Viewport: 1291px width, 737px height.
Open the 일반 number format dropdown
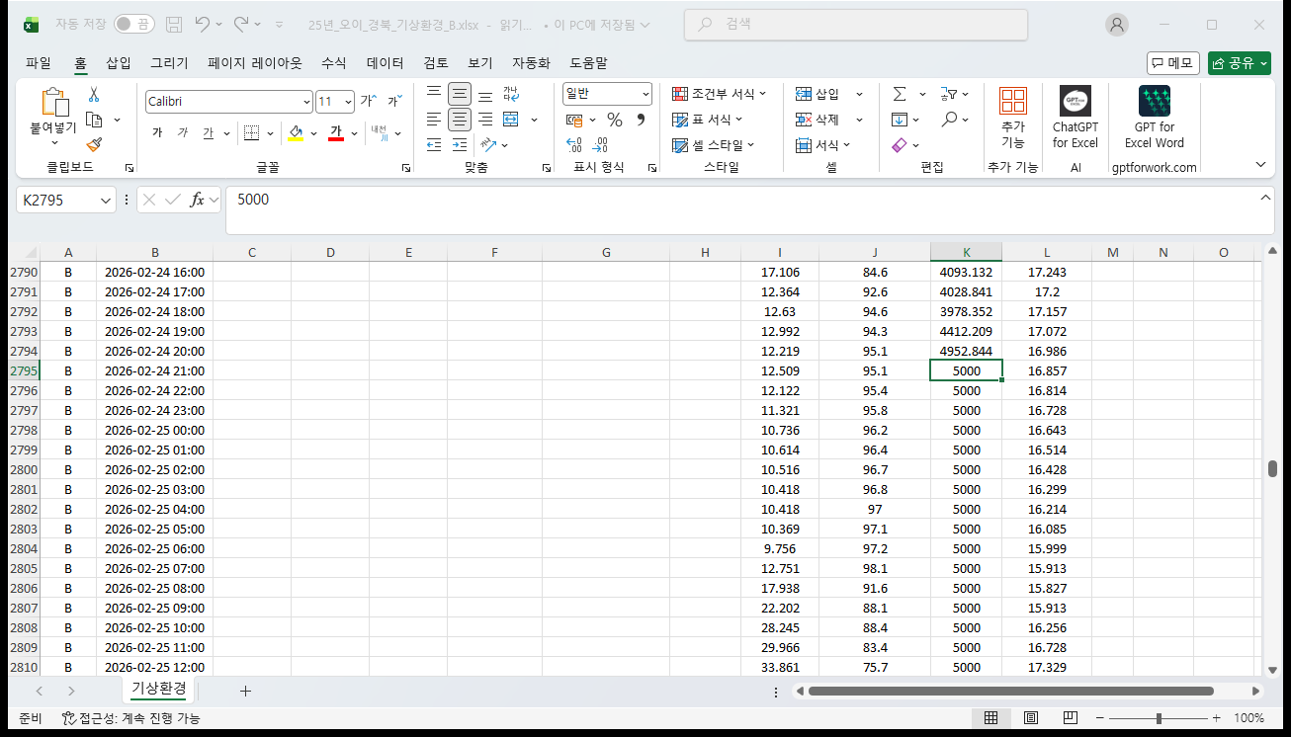click(x=645, y=94)
